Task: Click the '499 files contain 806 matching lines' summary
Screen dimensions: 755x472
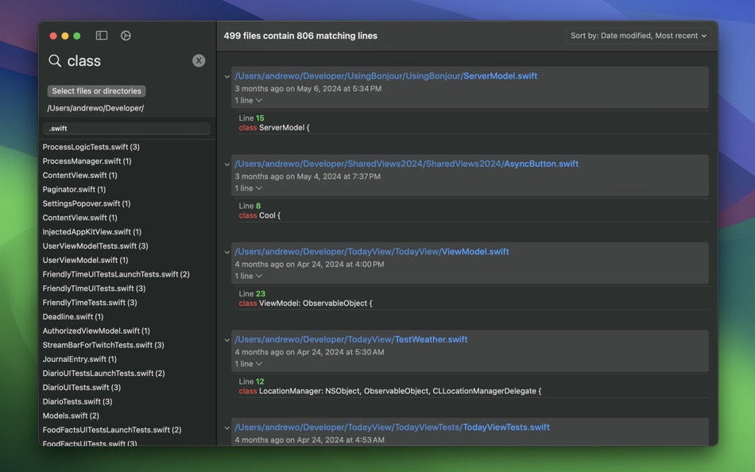Action: point(300,36)
